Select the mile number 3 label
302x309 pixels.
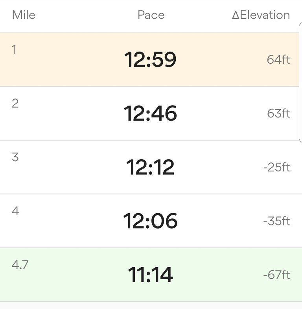coord(15,157)
